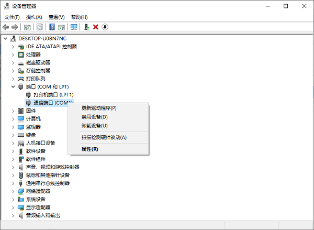This screenshot has width=314, height=230.
Task: Collapse the 端口 (COM 和 LPT) node
Action: [x=13, y=86]
